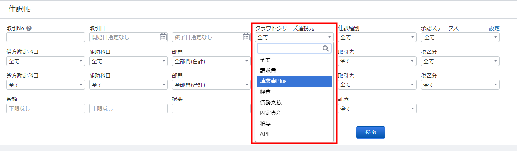This screenshot has width=517, height=151.
Task: Open the 貸方 税区分 dropdown
Action: [x=460, y=85]
